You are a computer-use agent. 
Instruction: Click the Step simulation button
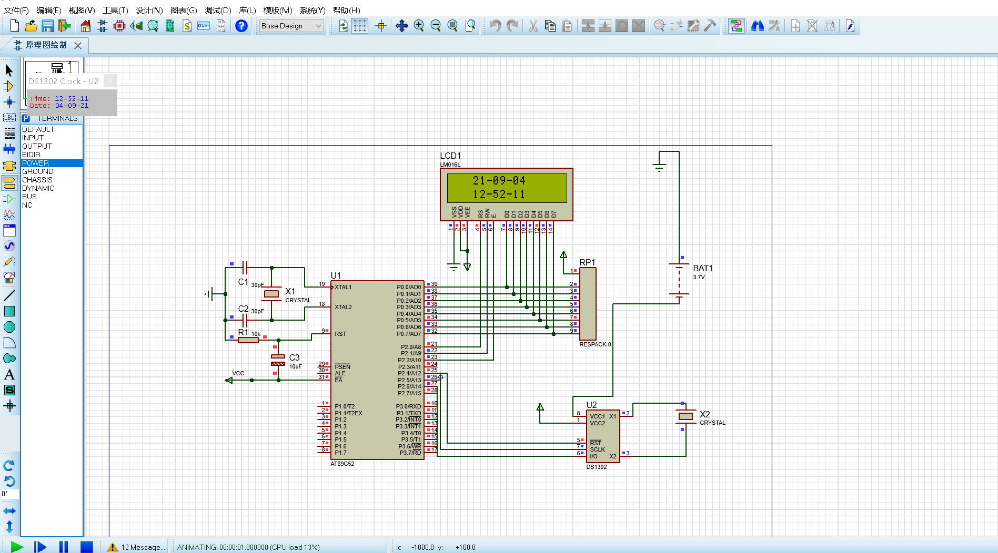pyautogui.click(x=40, y=547)
